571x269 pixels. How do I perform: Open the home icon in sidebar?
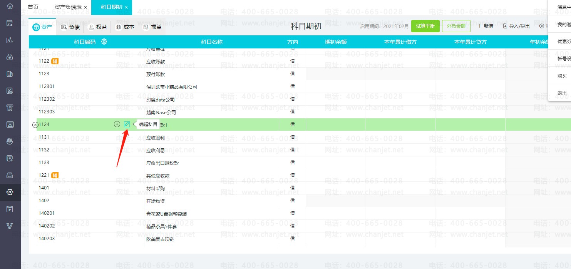click(10, 7)
